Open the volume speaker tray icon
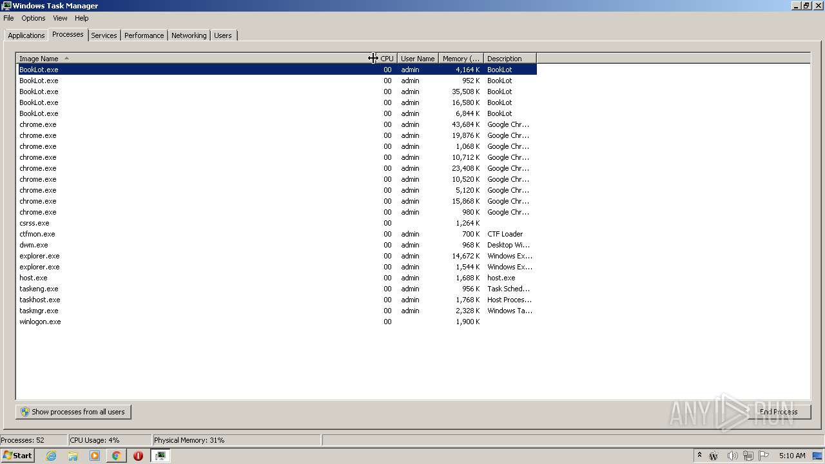 [x=732, y=456]
